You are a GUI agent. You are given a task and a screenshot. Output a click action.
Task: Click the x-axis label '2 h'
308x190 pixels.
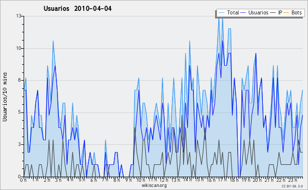pos(47,180)
